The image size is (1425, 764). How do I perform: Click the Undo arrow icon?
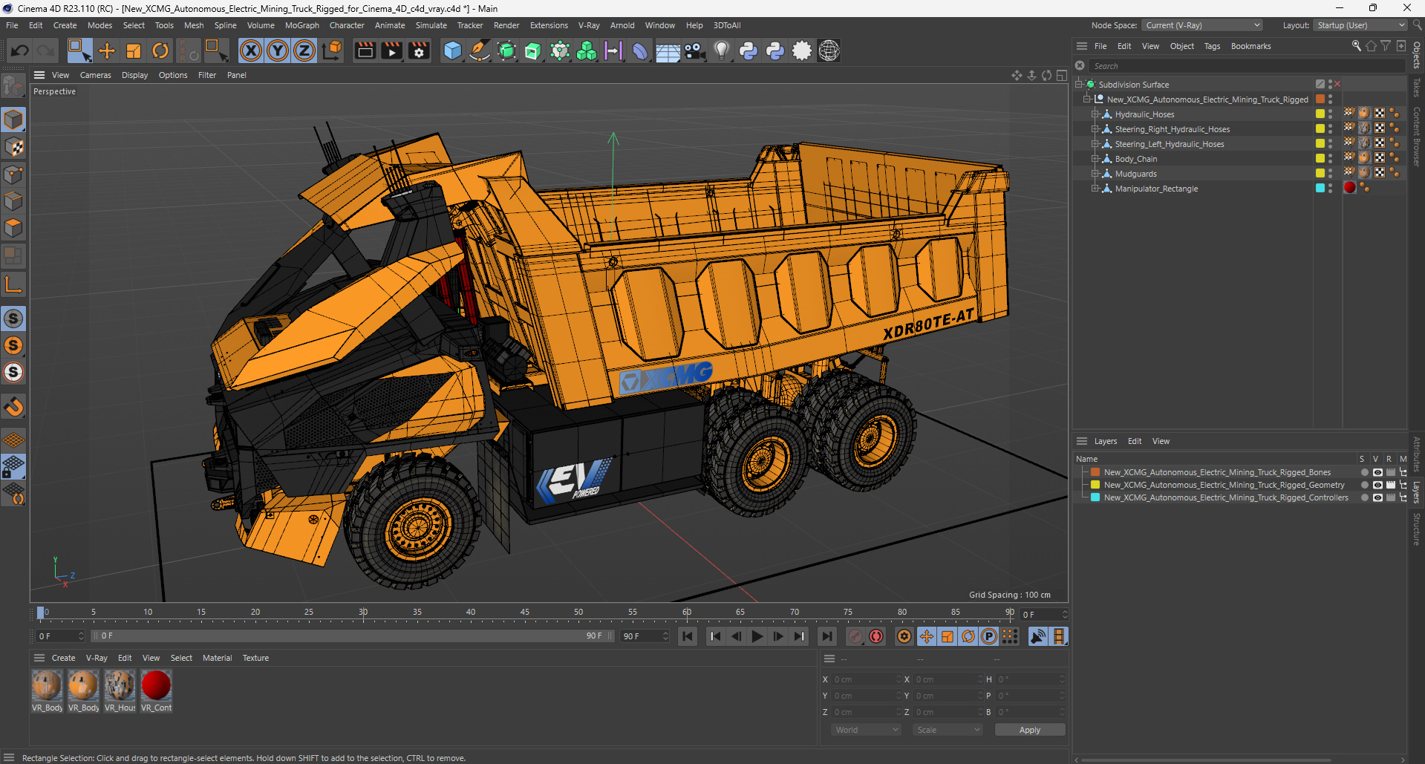(x=20, y=50)
